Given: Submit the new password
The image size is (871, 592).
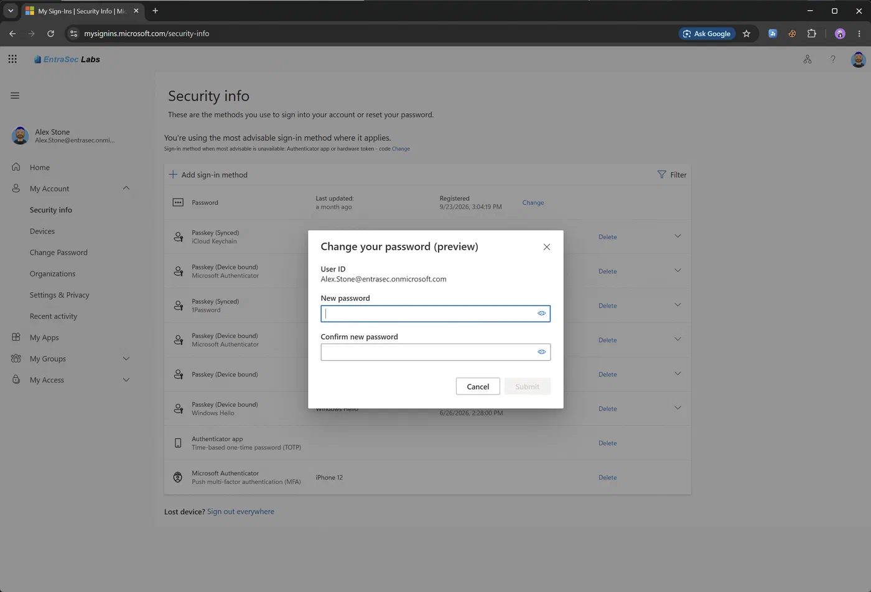Looking at the screenshot, I should click(528, 386).
